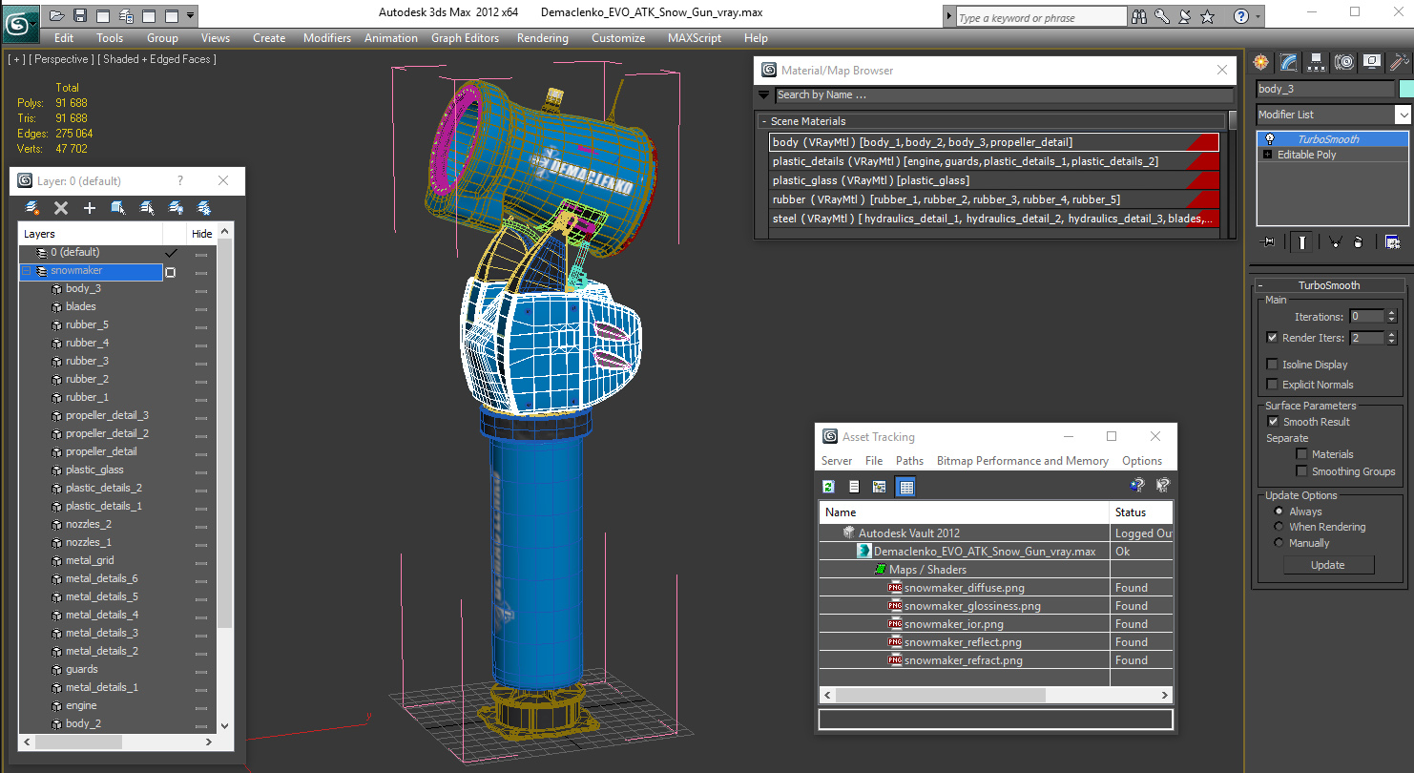Click in the body_3 object name field

click(1324, 89)
